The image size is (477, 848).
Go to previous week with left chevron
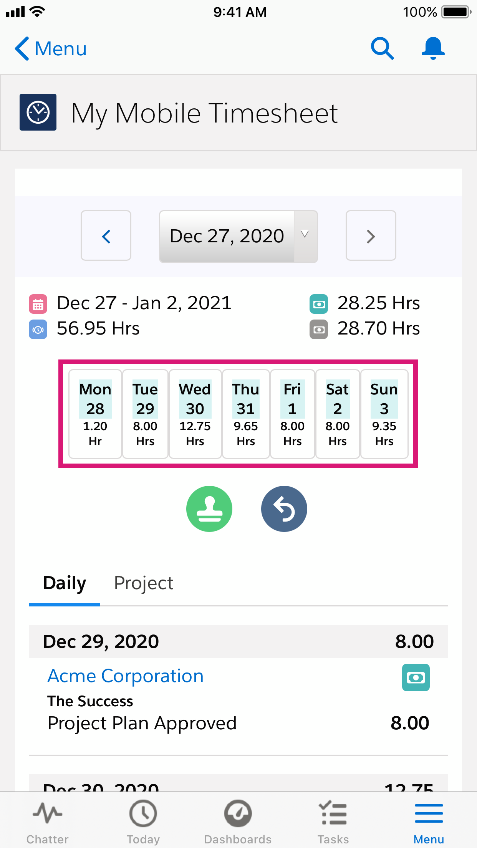[106, 236]
